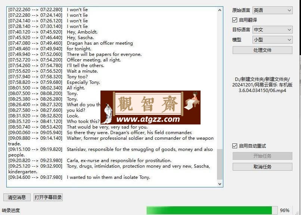Click the green 转录进度 progress bar
301x215 pixels.
point(212,211)
